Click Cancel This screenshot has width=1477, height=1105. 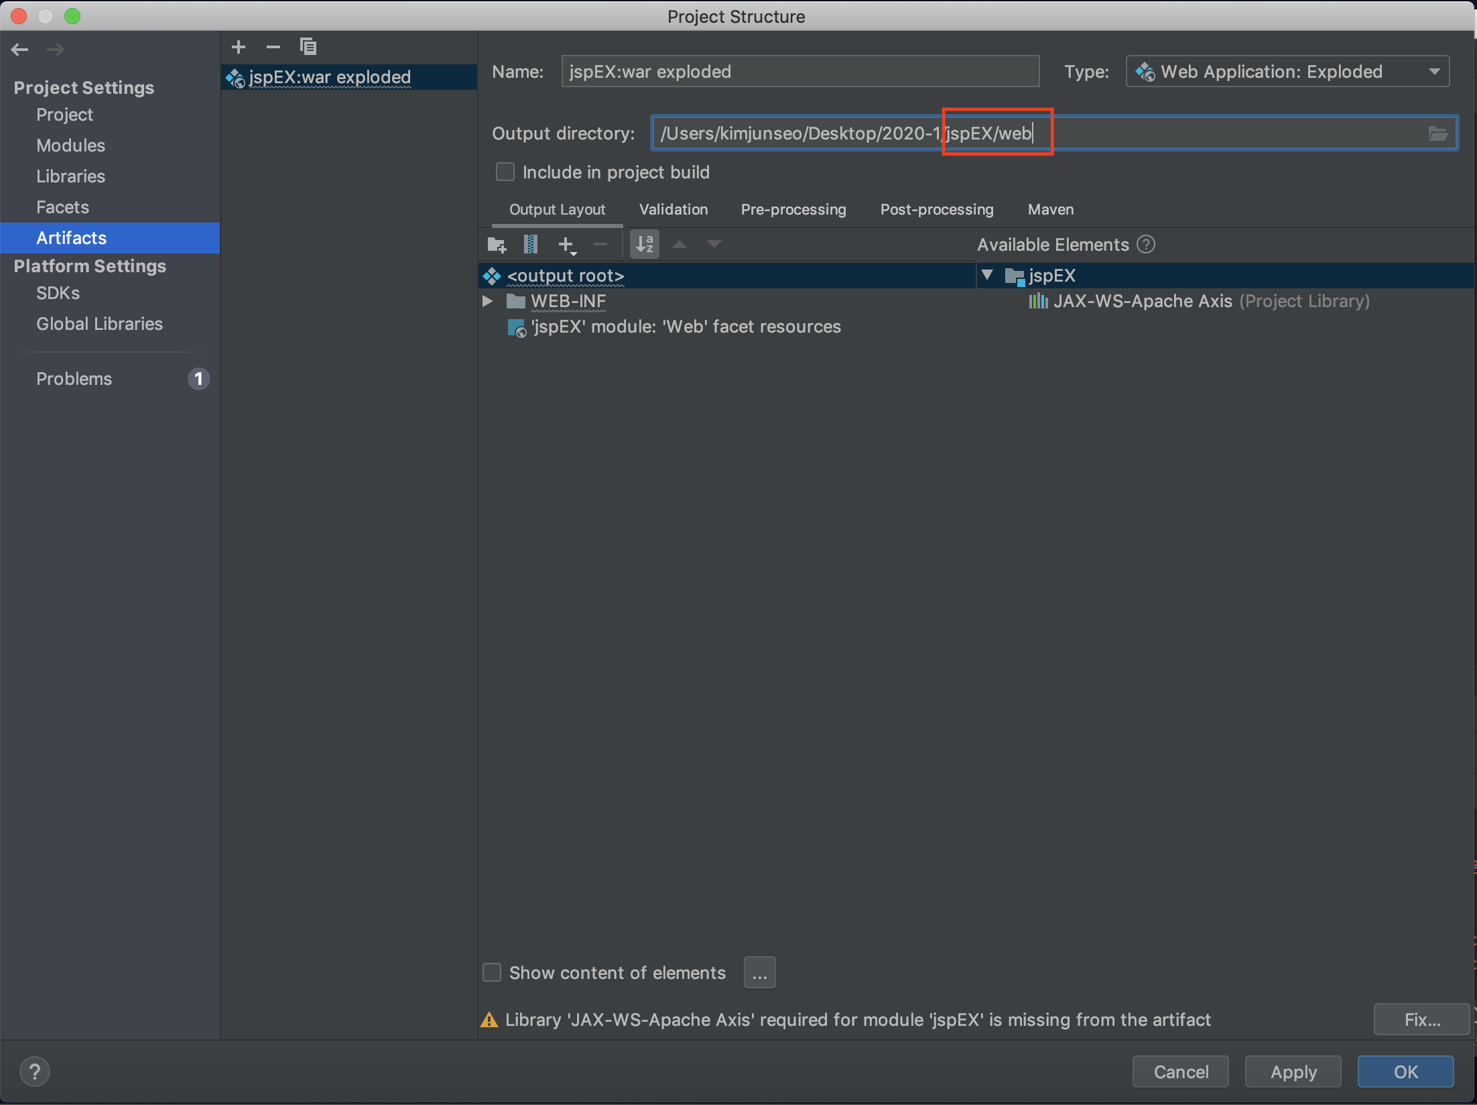[1181, 1071]
